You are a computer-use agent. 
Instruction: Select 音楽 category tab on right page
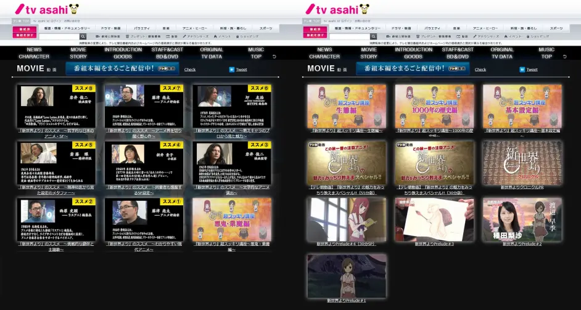tap(456, 28)
